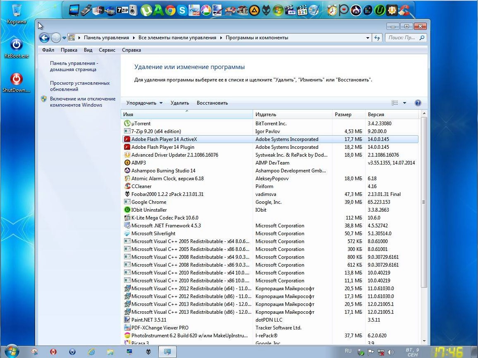Select ReBoot.exe desktop icon
The image size is (478, 358).
pos(17,48)
